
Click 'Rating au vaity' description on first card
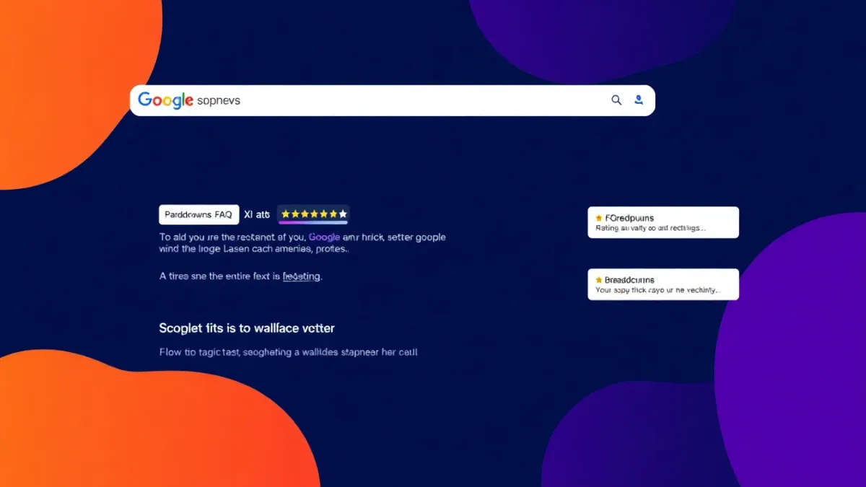(650, 228)
